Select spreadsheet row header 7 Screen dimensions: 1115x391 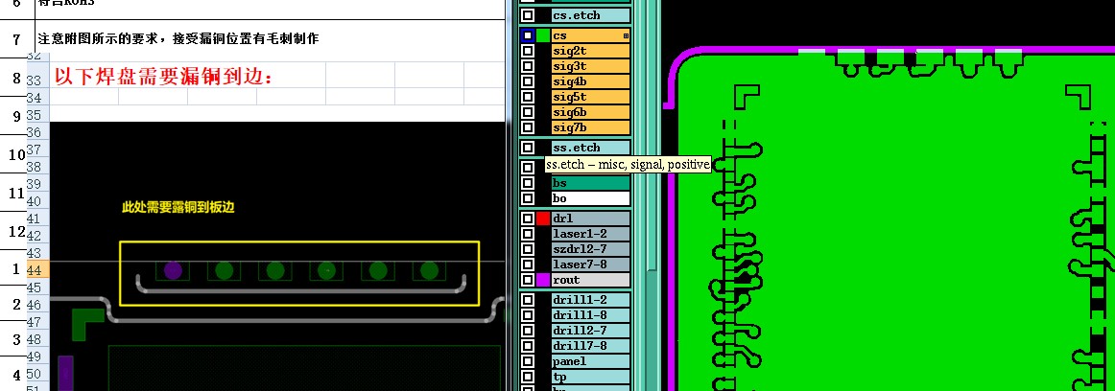tap(16, 38)
